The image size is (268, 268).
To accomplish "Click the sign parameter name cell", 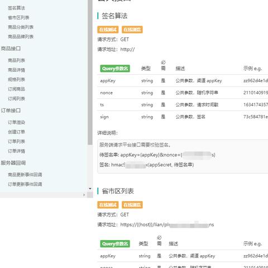I will point(104,117).
